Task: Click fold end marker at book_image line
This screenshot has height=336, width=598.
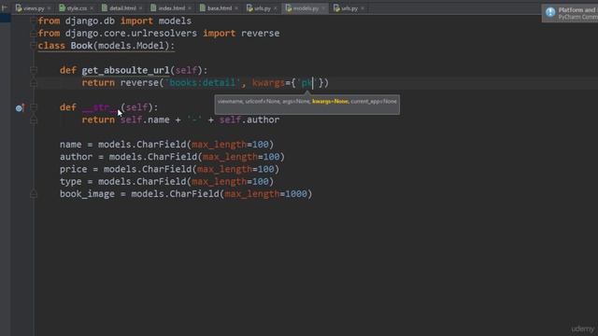Action: click(34, 194)
